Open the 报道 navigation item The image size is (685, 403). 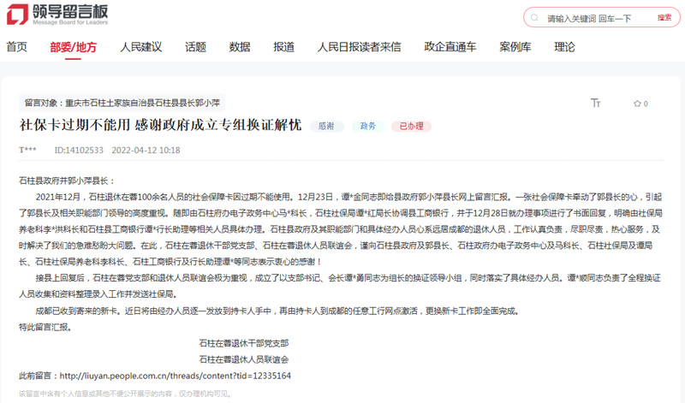tap(283, 47)
